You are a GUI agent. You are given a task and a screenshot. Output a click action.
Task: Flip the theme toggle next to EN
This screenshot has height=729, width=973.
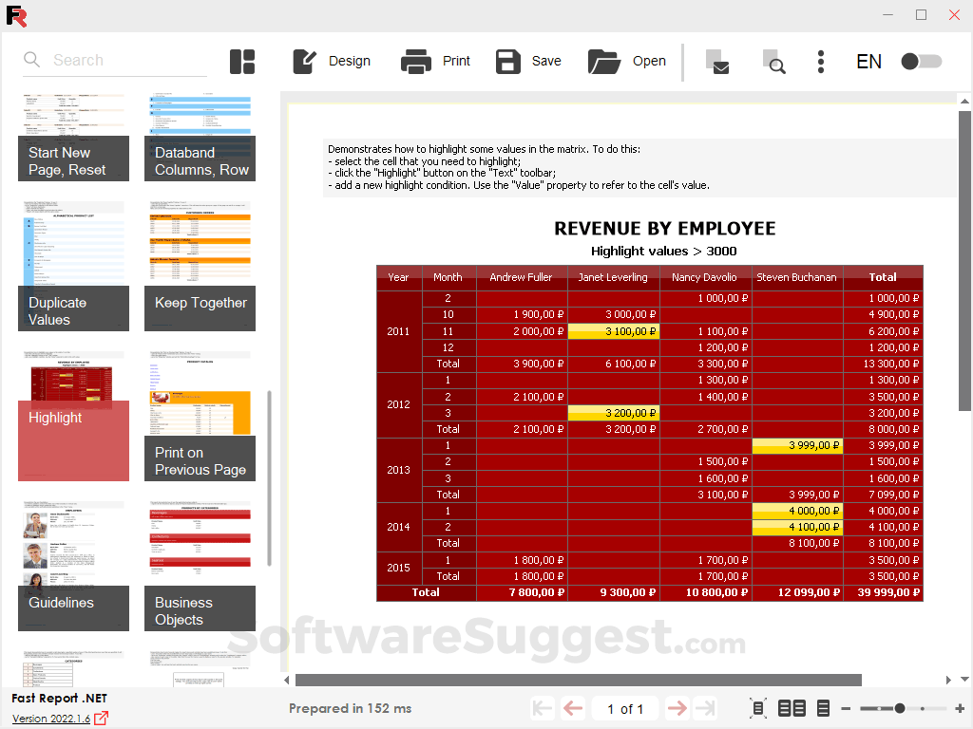click(920, 61)
